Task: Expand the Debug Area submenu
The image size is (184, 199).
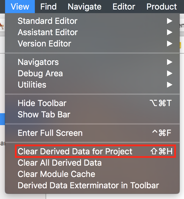Action: point(40,74)
